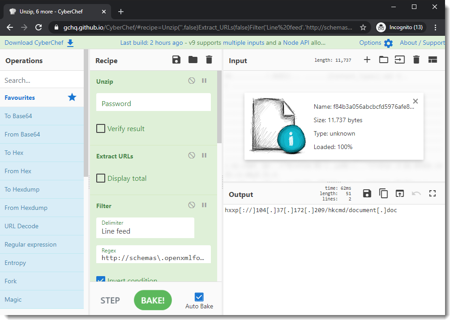Move output to input
The image size is (454, 324).
399,193
